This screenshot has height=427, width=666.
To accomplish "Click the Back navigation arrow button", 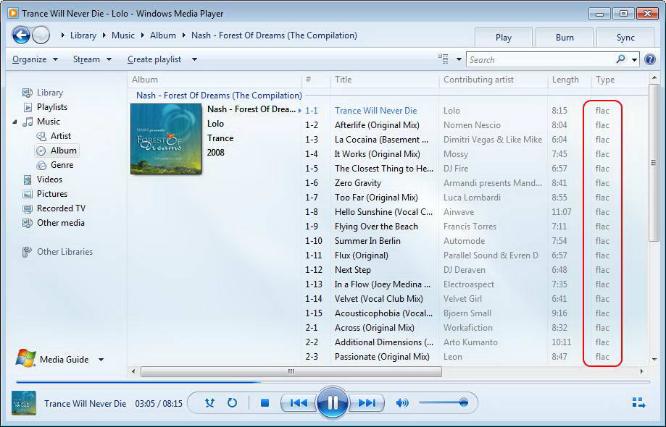I will tap(21, 35).
